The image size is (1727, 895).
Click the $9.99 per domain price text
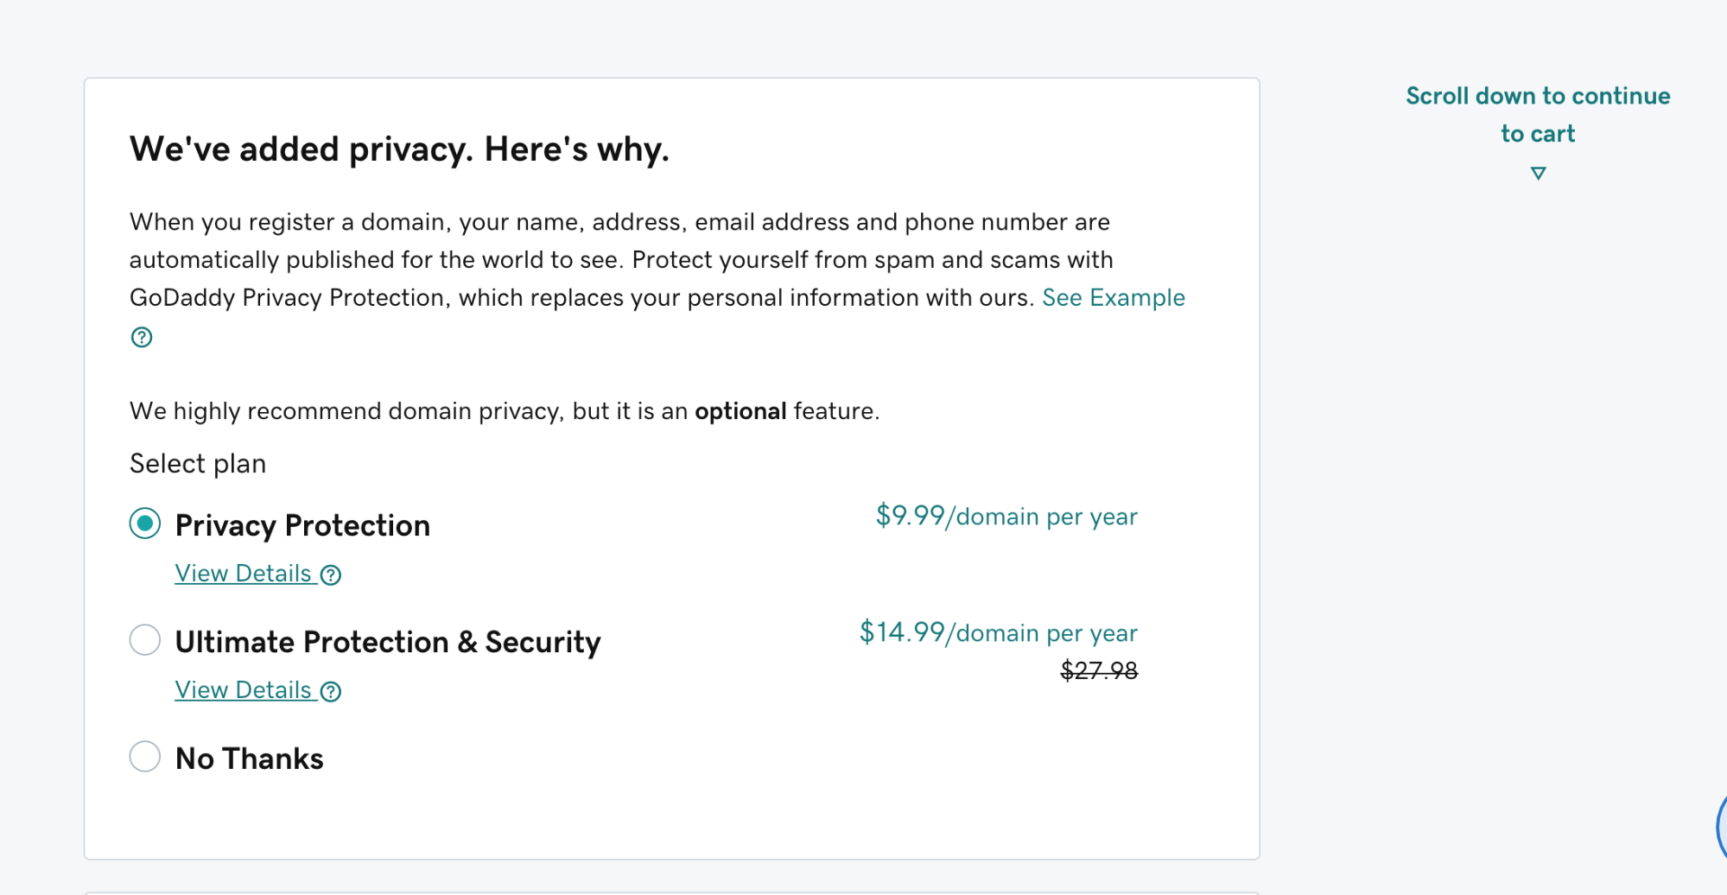pos(1006,516)
